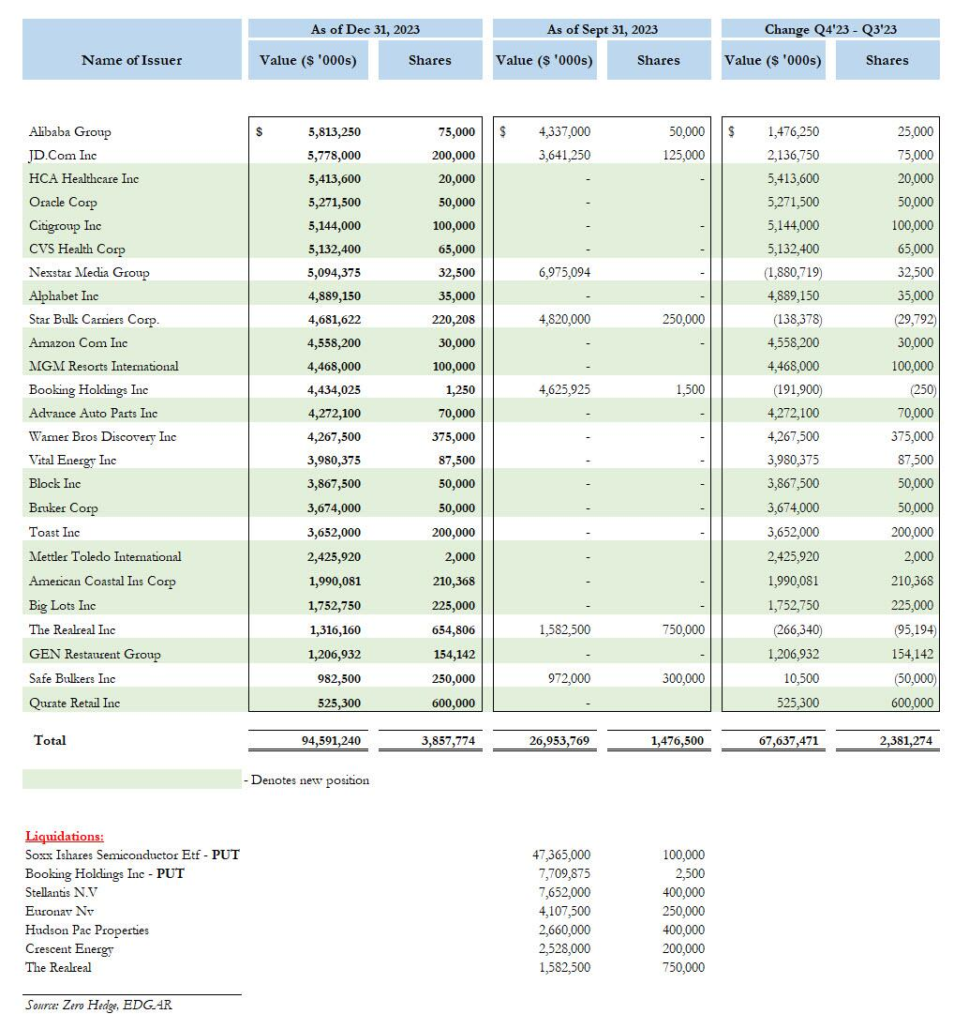Select the 'Safe Bulkers Inc' row label
The height and width of the screenshot is (1014, 954).
click(72, 678)
